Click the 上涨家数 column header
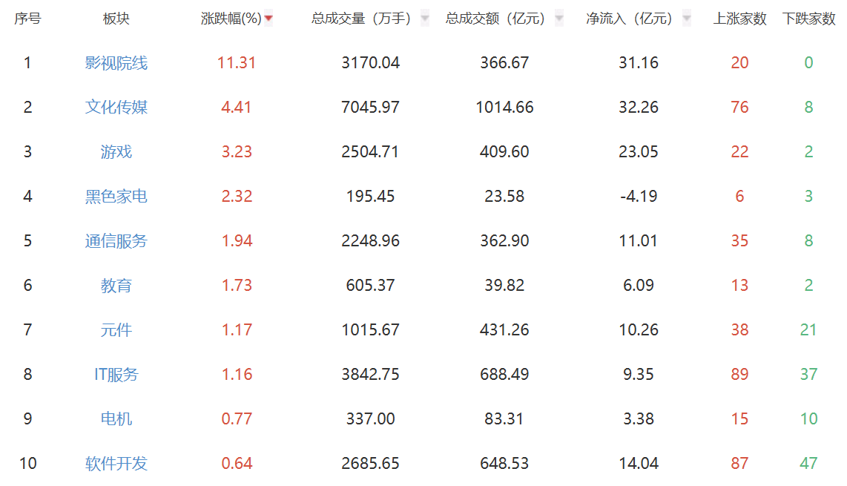Image resolution: width=847 pixels, height=486 pixels. 739,18
